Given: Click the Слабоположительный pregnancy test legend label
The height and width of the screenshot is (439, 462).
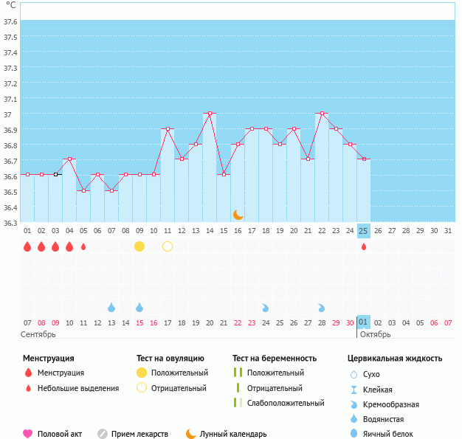Looking at the screenshot, I should tap(286, 403).
